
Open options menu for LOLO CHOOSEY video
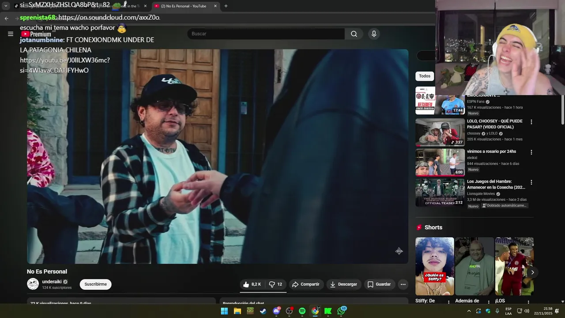click(x=531, y=122)
